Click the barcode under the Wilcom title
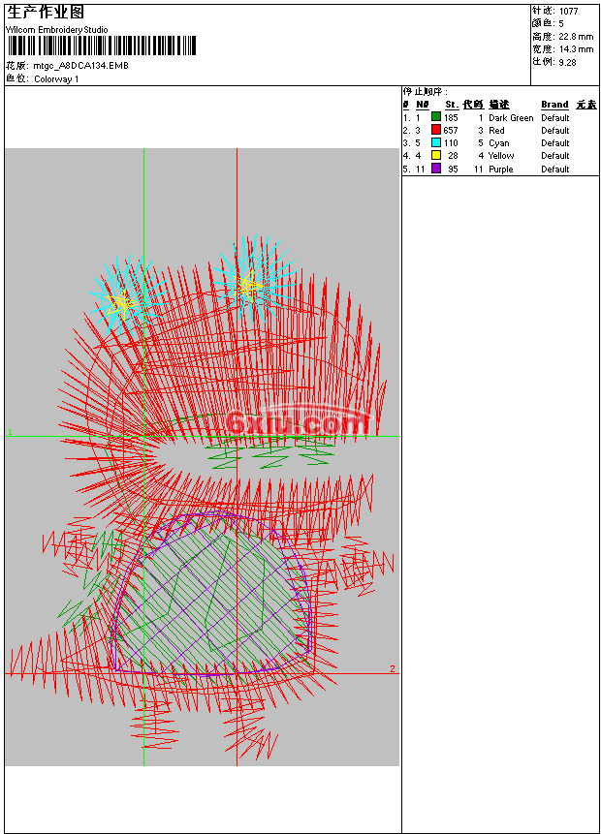 tap(102, 46)
